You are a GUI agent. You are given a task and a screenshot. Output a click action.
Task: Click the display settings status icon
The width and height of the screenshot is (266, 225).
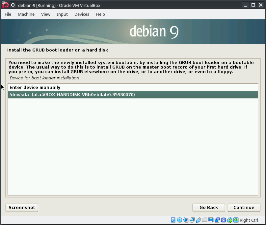[x=211, y=220]
